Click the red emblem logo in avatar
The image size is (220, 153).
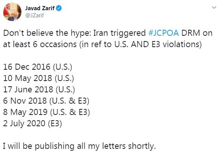(8, 7)
